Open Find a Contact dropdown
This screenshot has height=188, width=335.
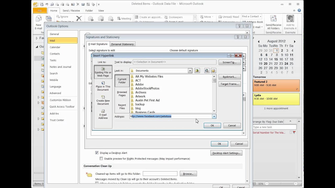click(x=261, y=16)
